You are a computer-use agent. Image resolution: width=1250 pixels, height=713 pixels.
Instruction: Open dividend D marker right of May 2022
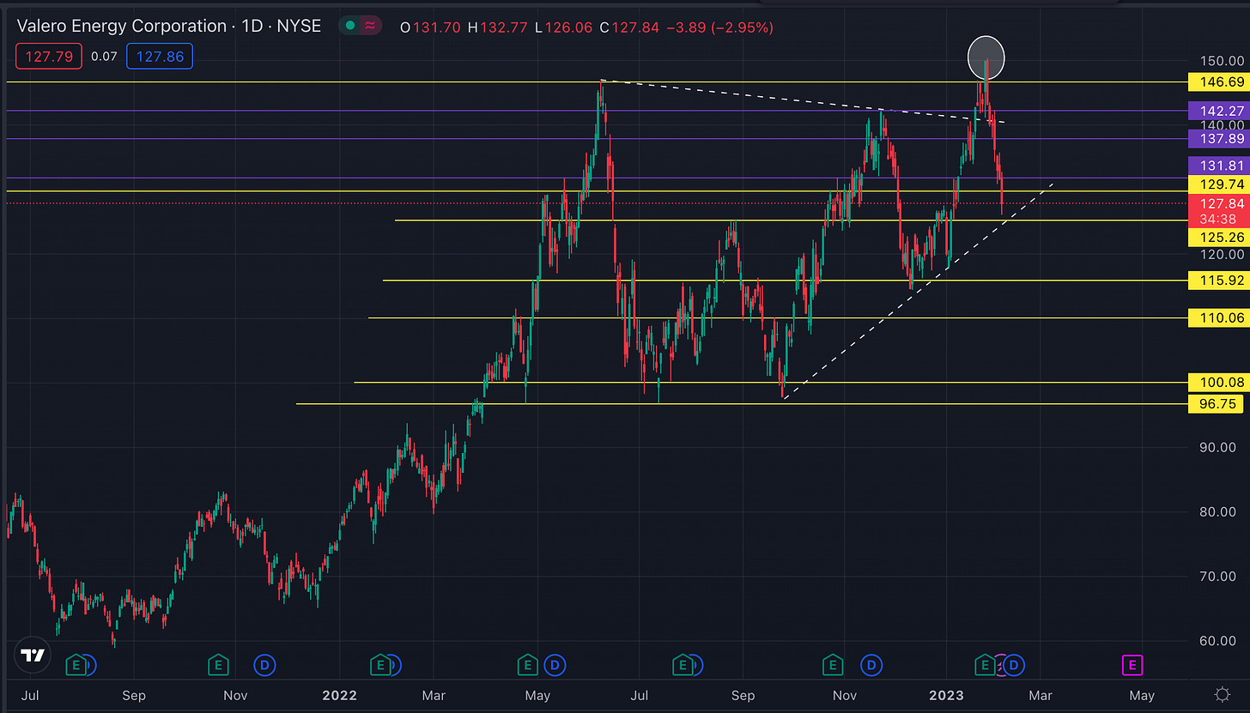pyautogui.click(x=555, y=664)
